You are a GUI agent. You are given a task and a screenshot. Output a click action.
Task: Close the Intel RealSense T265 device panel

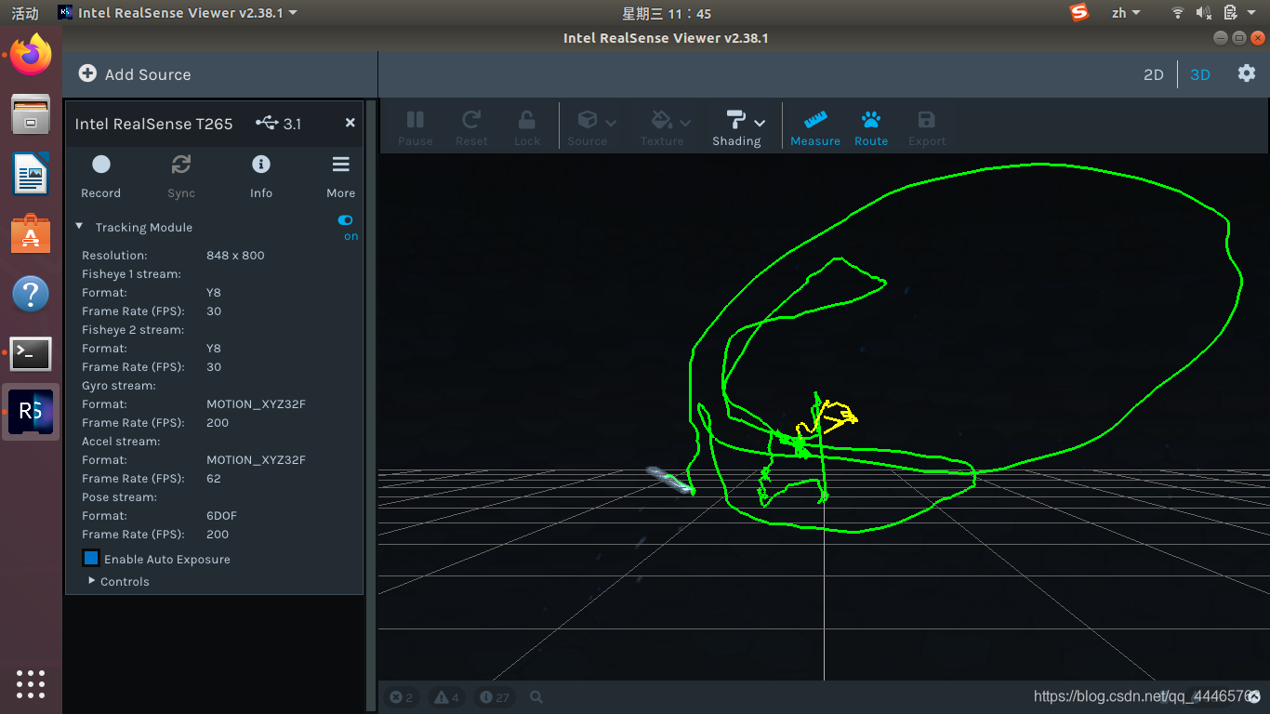(x=350, y=123)
